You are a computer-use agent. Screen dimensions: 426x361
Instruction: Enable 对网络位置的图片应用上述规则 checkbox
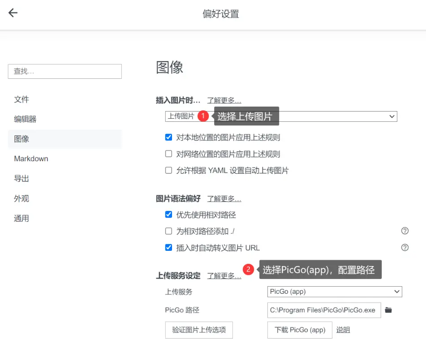click(x=169, y=154)
